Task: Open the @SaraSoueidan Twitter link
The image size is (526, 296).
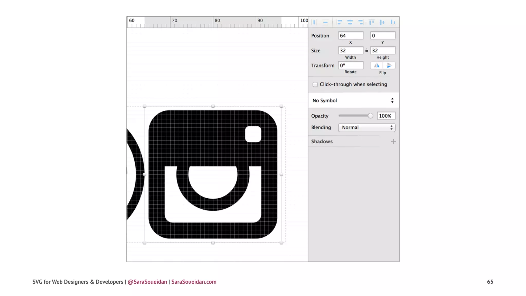Action: (147, 282)
